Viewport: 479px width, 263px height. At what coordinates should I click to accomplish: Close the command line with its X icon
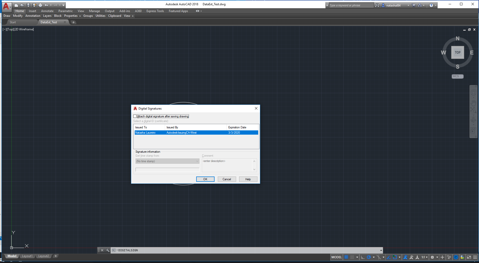coord(102,250)
